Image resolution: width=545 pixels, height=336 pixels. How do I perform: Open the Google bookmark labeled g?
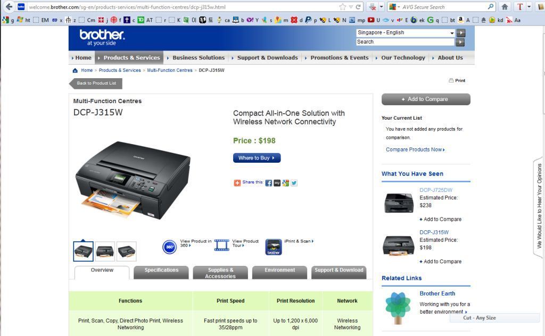pyautogui.click(x=8, y=20)
